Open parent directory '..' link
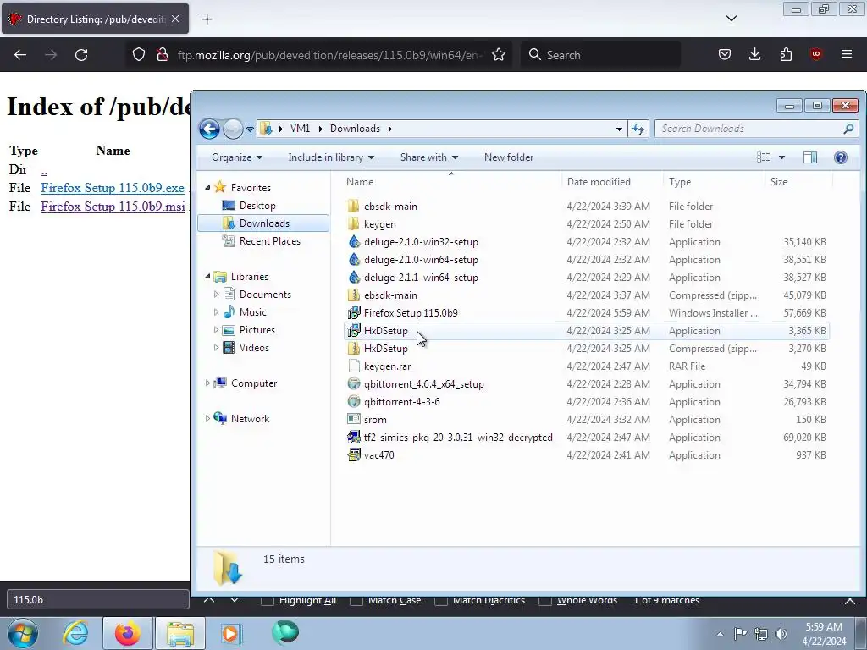This screenshot has width=867, height=650. coord(44,169)
